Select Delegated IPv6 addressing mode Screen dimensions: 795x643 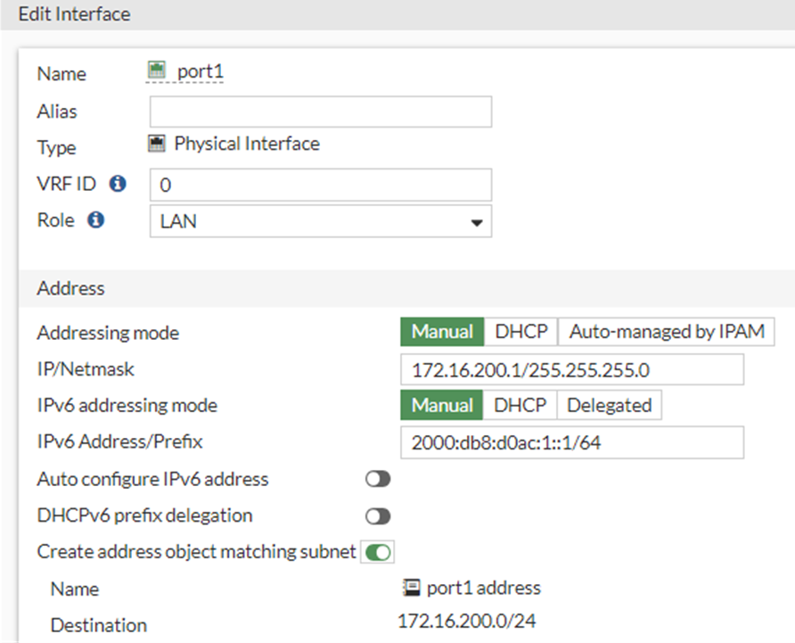610,405
